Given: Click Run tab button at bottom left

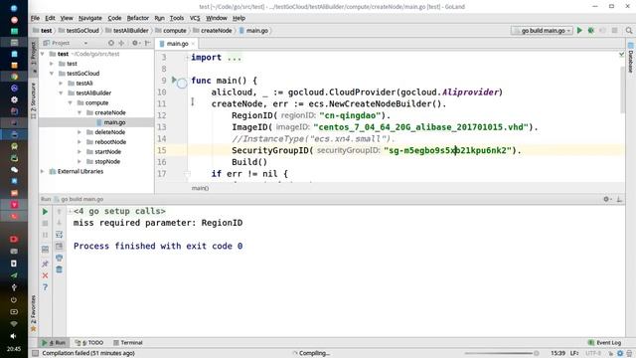Looking at the screenshot, I should point(55,342).
